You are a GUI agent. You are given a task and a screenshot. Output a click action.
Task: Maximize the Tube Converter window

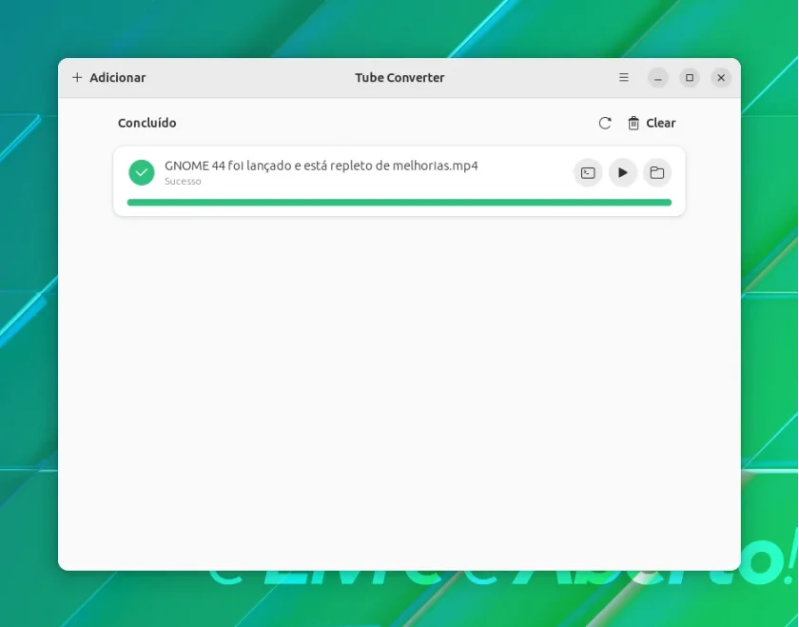pyautogui.click(x=690, y=77)
